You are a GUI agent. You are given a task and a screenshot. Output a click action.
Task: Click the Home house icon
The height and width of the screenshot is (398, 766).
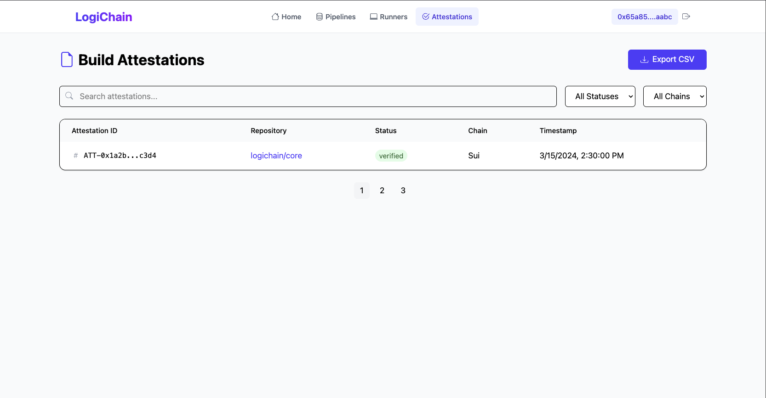click(275, 17)
